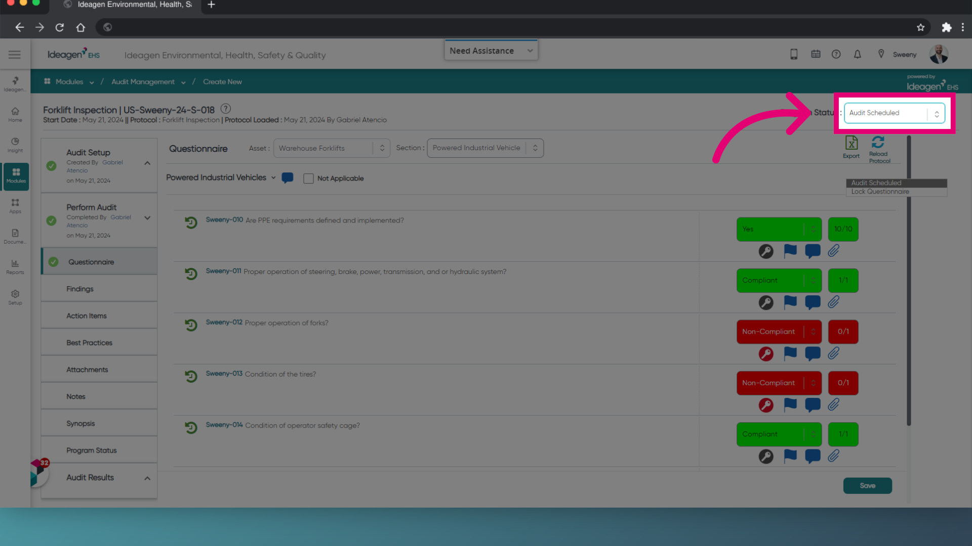Screen dimensions: 972x546
Task: Open the calendar icon in header
Action: [x=816, y=54]
